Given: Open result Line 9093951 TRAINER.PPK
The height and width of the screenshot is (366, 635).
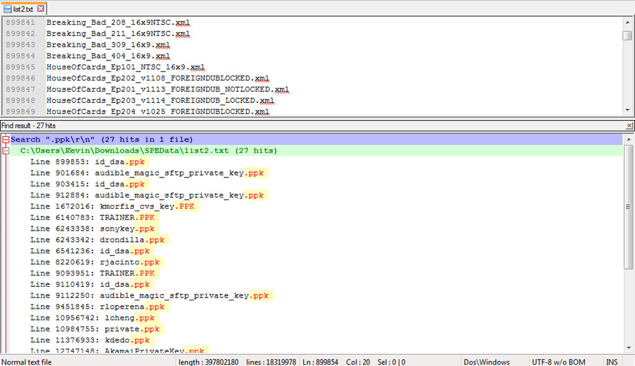Looking at the screenshot, I should tap(92, 274).
